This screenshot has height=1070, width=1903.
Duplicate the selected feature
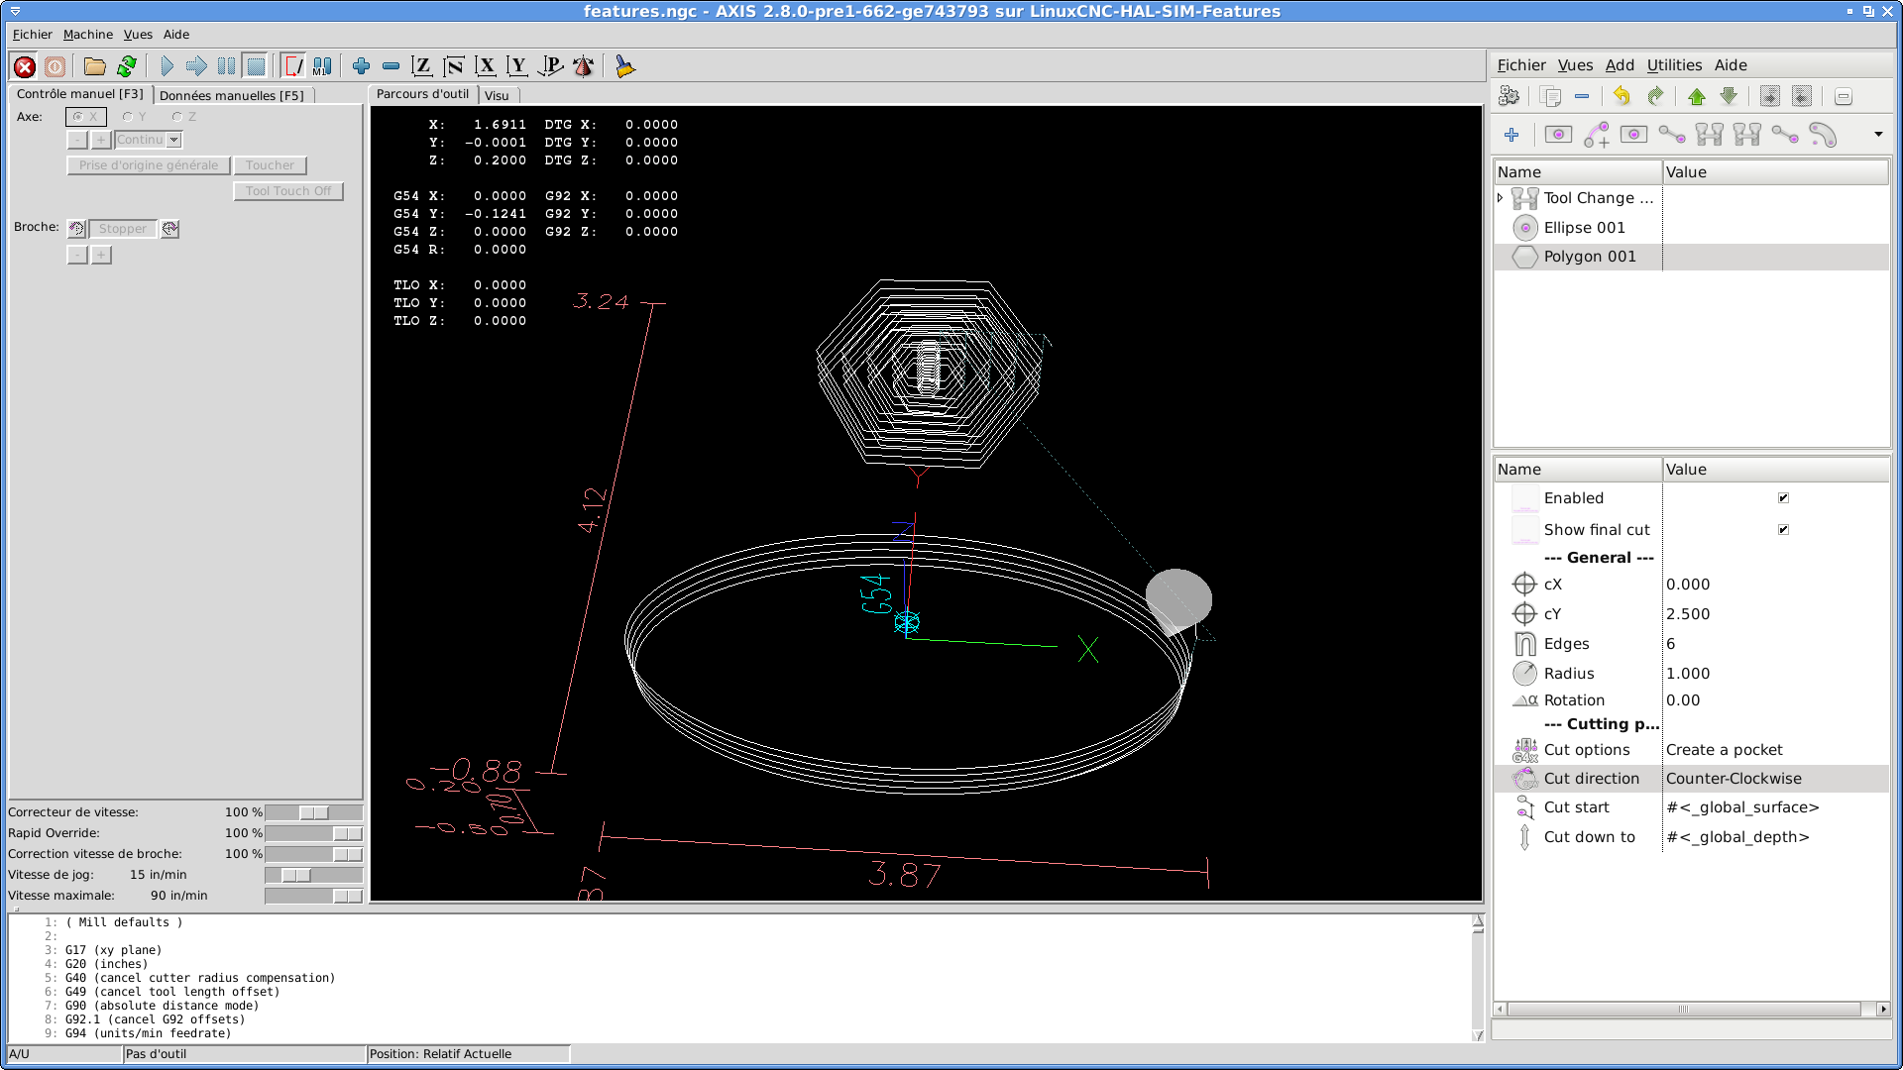coord(1551,96)
